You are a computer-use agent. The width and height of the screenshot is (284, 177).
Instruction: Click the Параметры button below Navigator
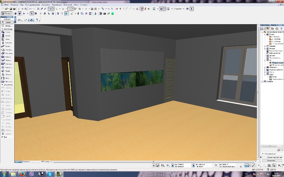pos(271,160)
